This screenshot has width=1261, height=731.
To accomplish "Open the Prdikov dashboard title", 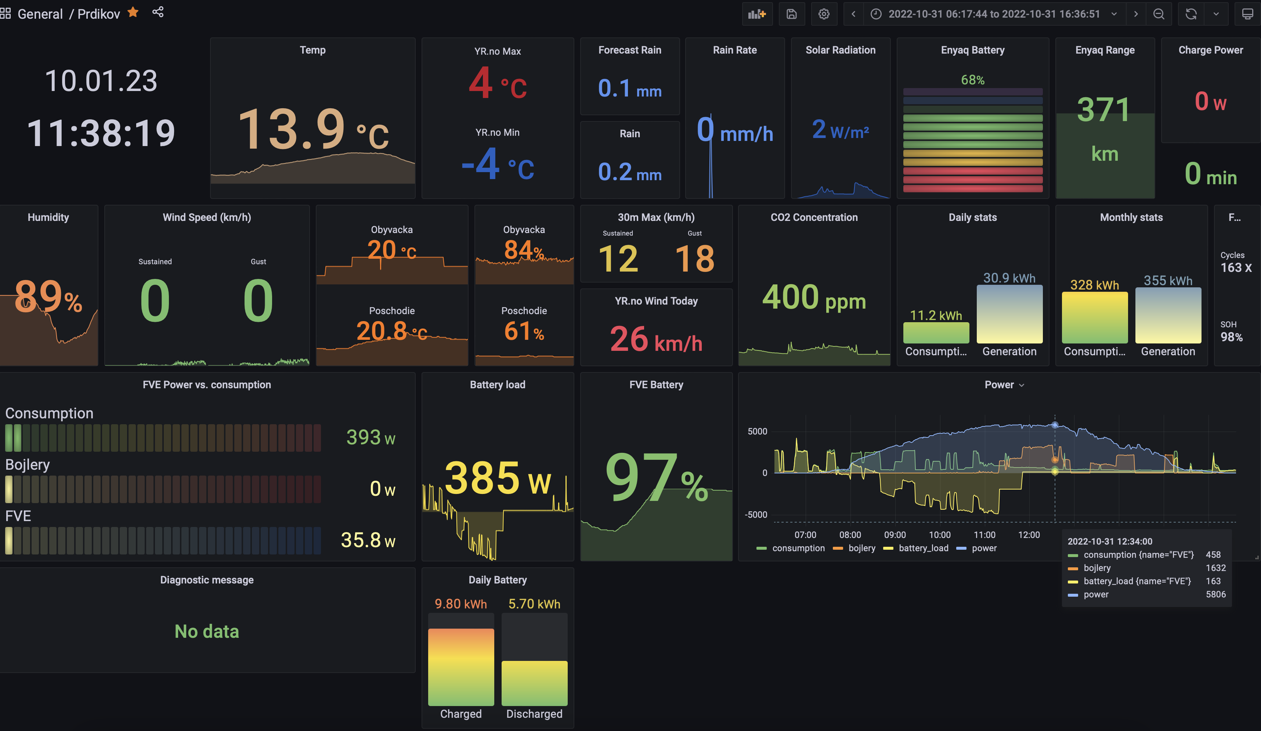I will 98,14.
